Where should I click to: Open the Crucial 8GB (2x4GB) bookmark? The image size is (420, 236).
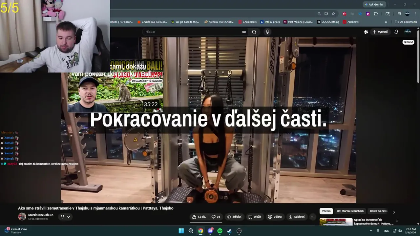click(152, 22)
